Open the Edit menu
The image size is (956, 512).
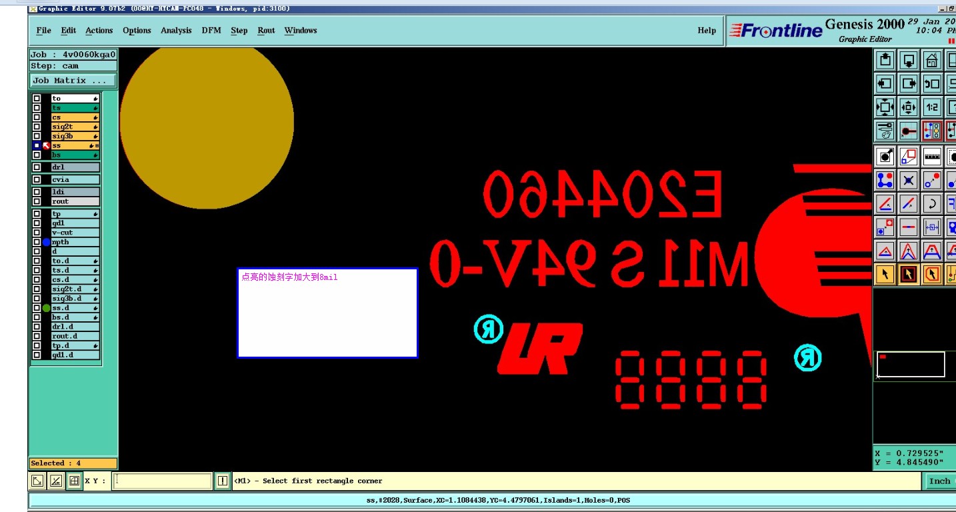tap(68, 31)
